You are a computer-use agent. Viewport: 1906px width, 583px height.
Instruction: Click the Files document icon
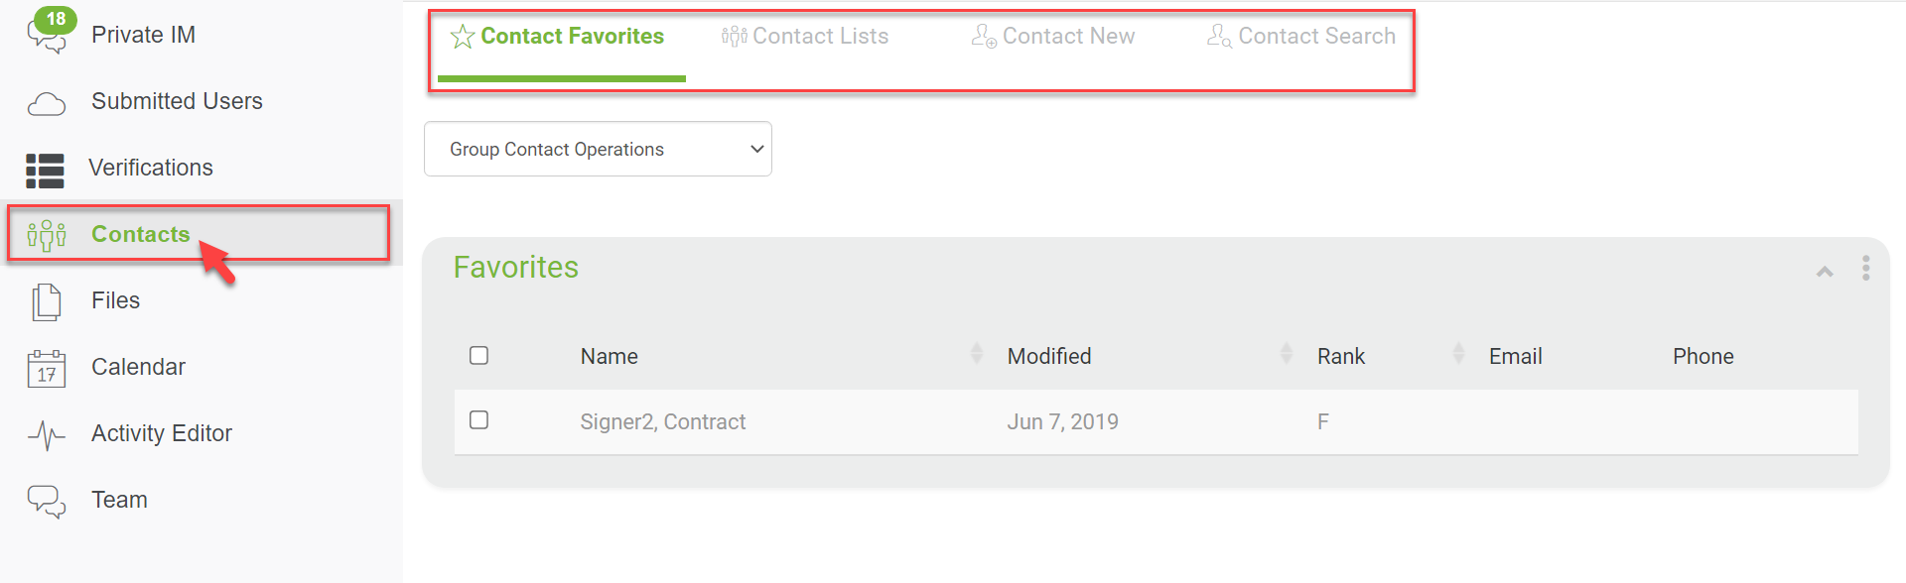click(x=47, y=302)
